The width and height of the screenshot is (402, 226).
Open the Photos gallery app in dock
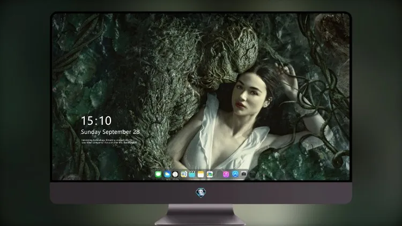pyautogui.click(x=210, y=174)
